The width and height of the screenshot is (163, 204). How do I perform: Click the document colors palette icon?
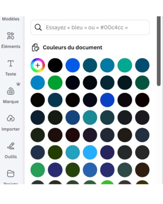tap(36, 47)
